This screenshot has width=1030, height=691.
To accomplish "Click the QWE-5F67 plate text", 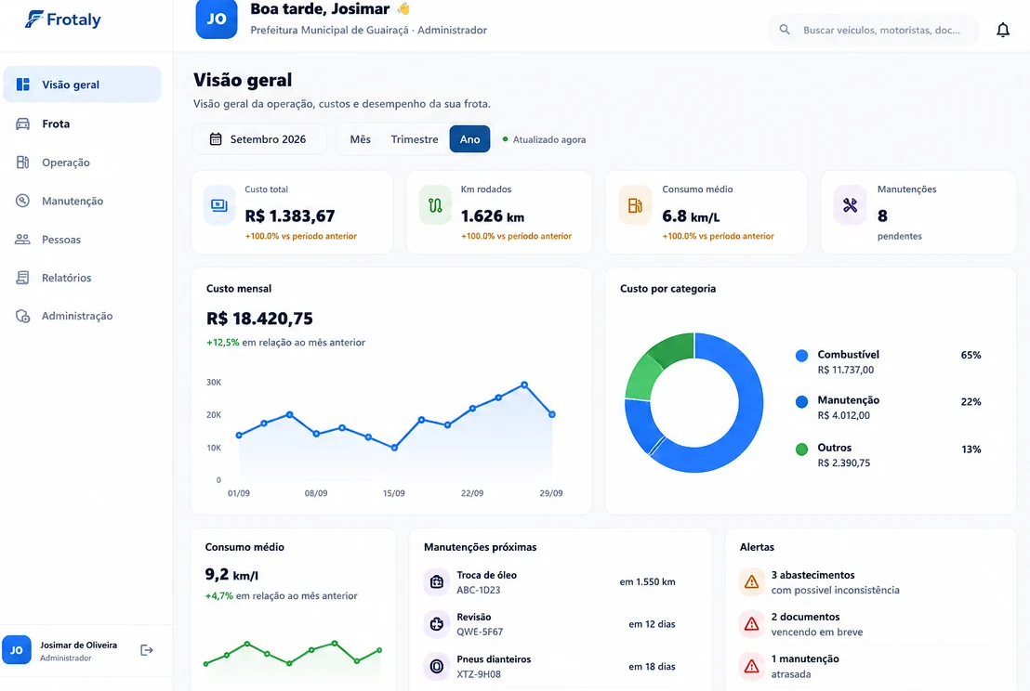I will tap(480, 632).
